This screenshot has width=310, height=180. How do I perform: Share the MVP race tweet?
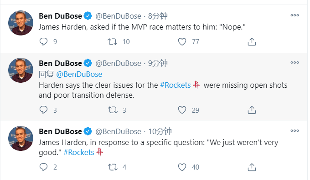252,42
